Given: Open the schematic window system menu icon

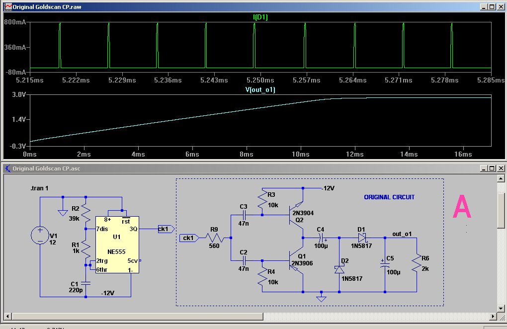Looking at the screenshot, I should click(7, 168).
